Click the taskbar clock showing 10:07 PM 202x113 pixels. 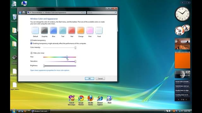click(x=187, y=111)
